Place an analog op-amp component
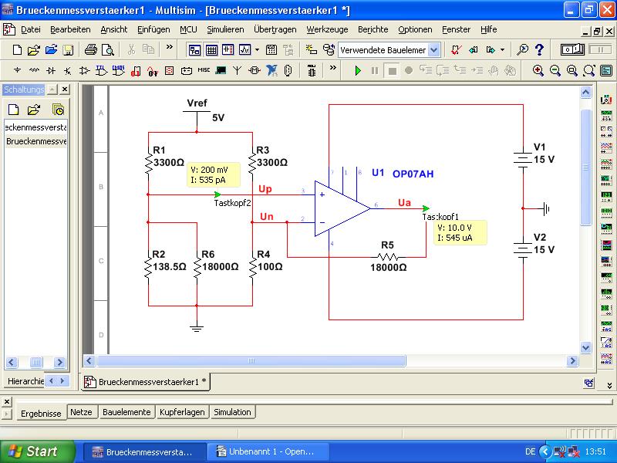 (x=85, y=70)
